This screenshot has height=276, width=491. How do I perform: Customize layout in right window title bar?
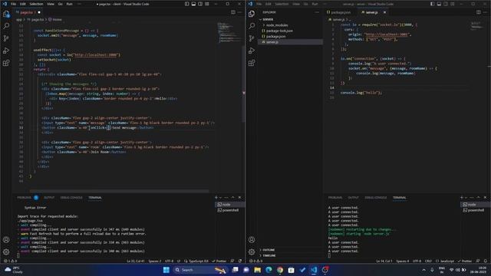click(x=453, y=4)
